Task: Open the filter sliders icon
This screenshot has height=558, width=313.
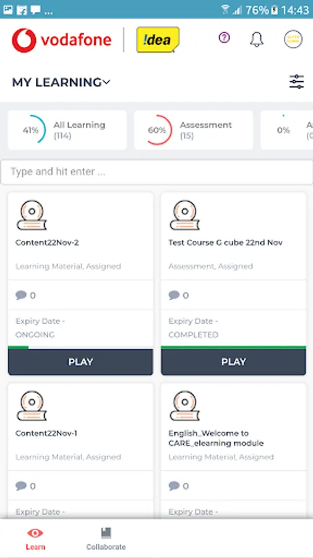Action: [296, 82]
